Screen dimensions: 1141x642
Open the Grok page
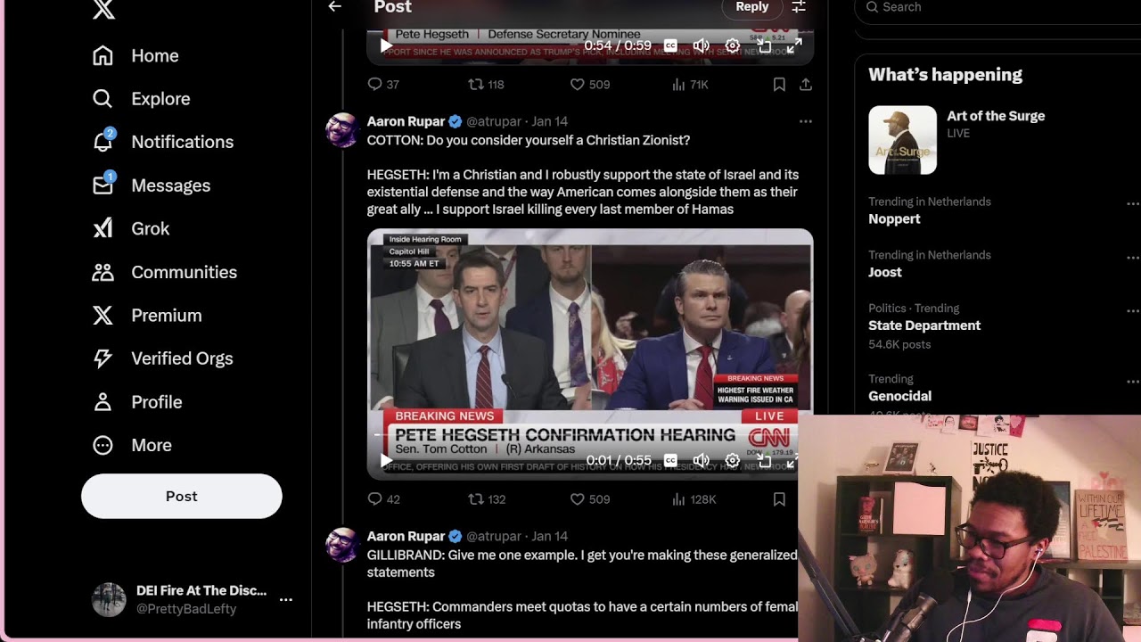(150, 229)
